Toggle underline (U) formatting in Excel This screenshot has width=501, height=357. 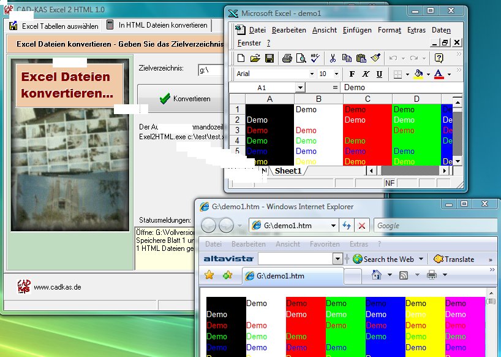[x=379, y=74]
